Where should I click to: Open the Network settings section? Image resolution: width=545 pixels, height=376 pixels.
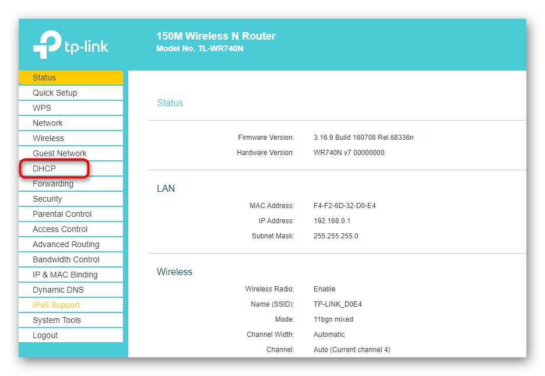click(48, 123)
